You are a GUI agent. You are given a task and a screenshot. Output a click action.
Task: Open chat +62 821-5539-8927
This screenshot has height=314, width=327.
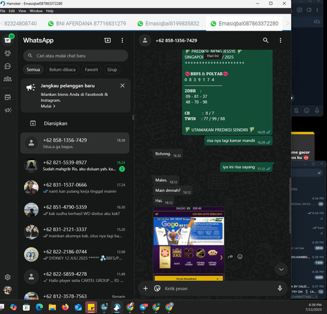75,166
